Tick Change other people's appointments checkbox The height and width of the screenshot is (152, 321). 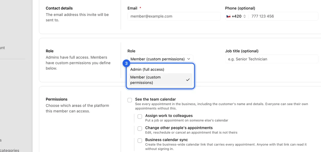click(140, 129)
